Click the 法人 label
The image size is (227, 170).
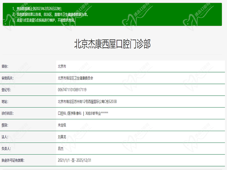[x=5, y=137]
